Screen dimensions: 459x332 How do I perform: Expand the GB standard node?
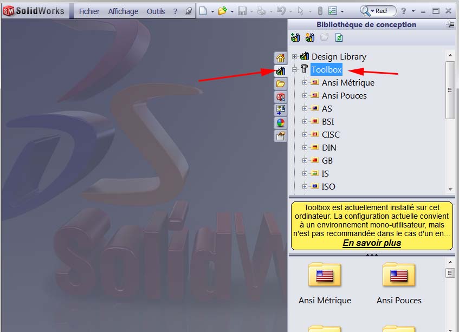point(305,161)
